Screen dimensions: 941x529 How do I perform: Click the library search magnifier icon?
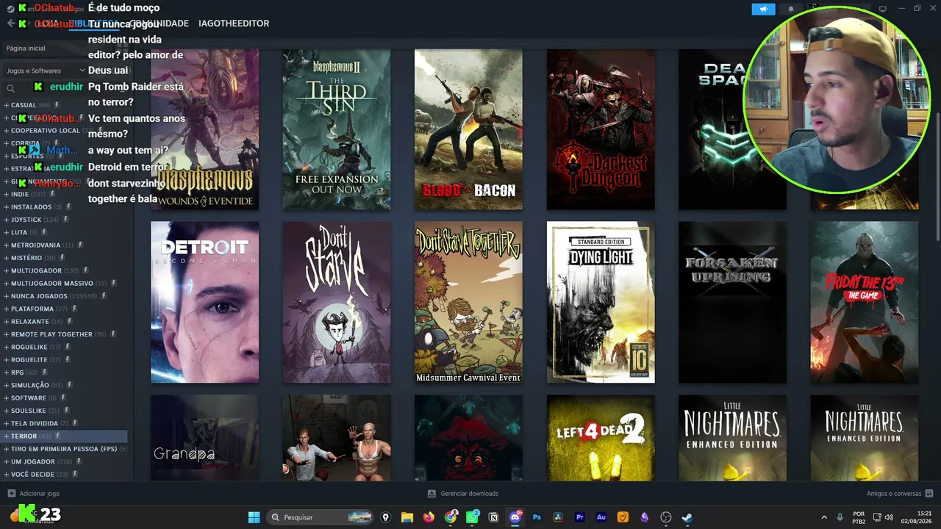pyautogui.click(x=10, y=88)
